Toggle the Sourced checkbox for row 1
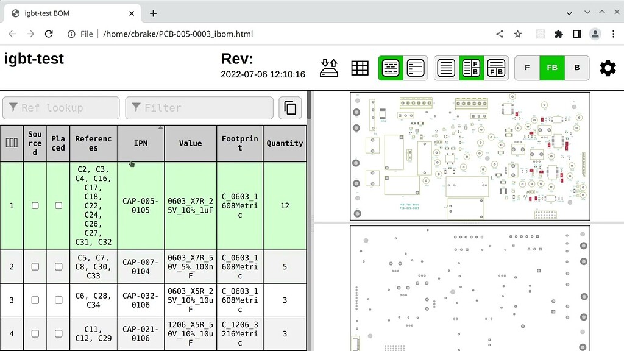 tap(35, 205)
